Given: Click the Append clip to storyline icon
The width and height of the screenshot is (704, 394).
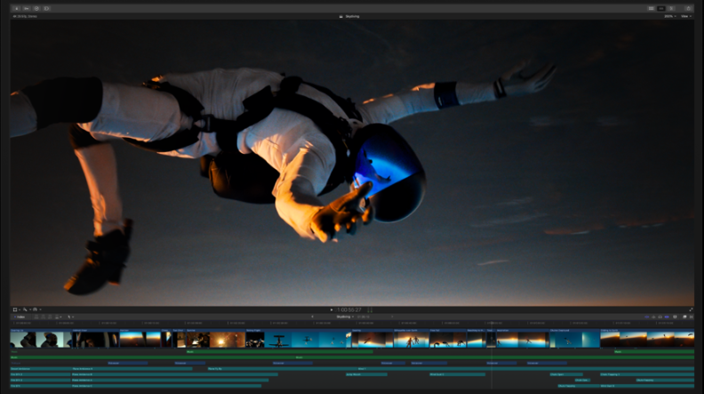Looking at the screenshot, I should point(52,317).
